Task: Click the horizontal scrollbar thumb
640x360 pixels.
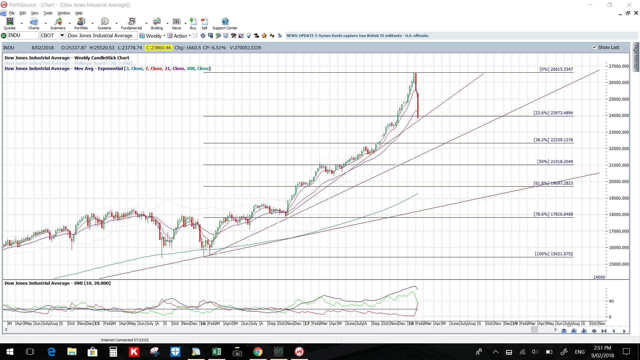Action: click(534, 330)
